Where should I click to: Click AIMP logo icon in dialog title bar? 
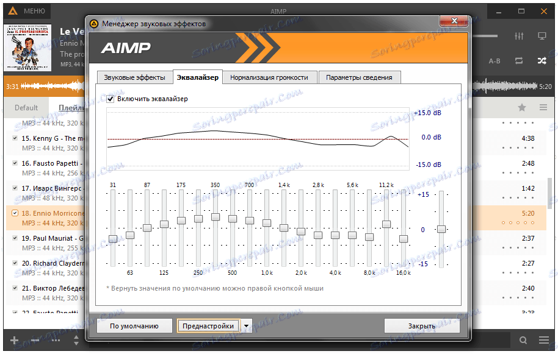pyautogui.click(x=93, y=24)
